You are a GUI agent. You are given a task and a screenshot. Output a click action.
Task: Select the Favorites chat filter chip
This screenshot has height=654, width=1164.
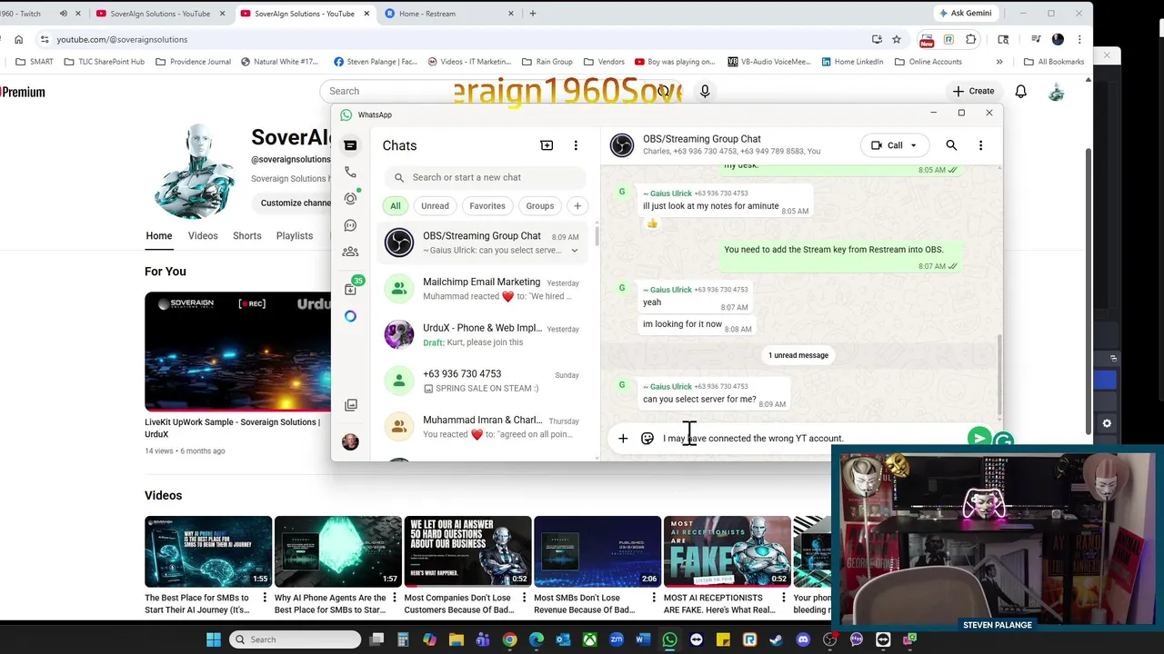pyautogui.click(x=487, y=206)
